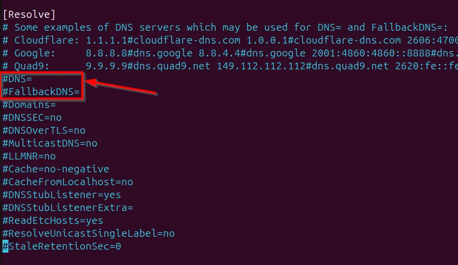The height and width of the screenshot is (265, 458).
Task: Click the #Cache=no-negative setting
Action: (x=56, y=169)
